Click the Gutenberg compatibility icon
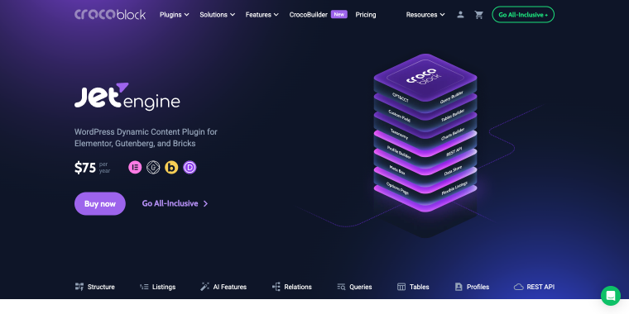The image size is (629, 314). 153,167
